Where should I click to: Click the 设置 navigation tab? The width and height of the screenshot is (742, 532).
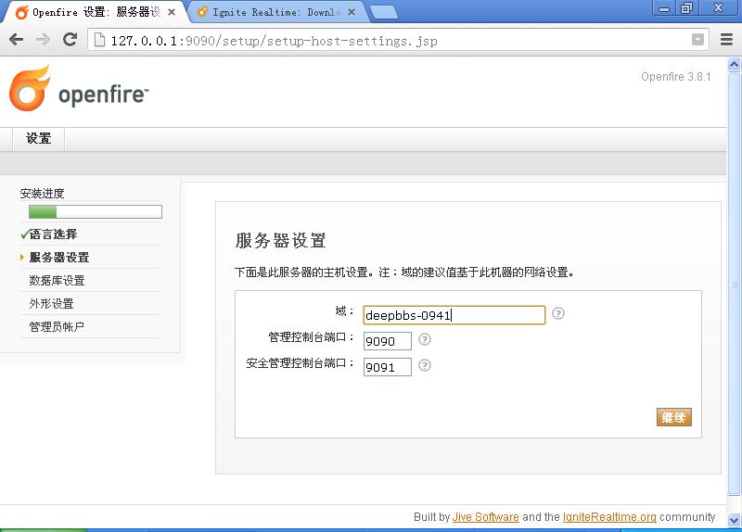click(x=38, y=138)
